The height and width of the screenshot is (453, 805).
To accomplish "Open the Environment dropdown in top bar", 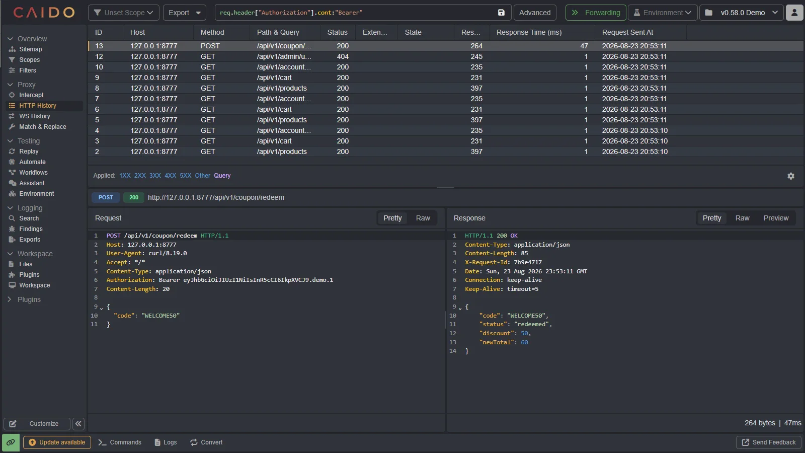I will click(x=663, y=13).
